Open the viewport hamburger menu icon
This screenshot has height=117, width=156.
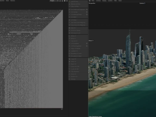pyautogui.click(x=90, y=1)
